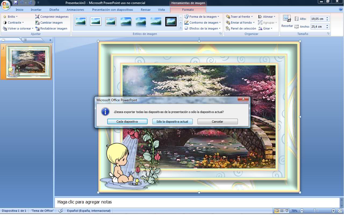Apply the second picture style with white frame
344x215 pixels.
tap(96, 21)
